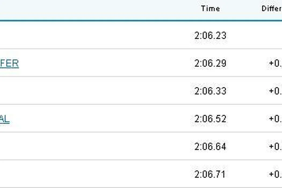Click the empty name cell of the 2:06.23 row
282x188 pixels.
pyautogui.click(x=81, y=36)
